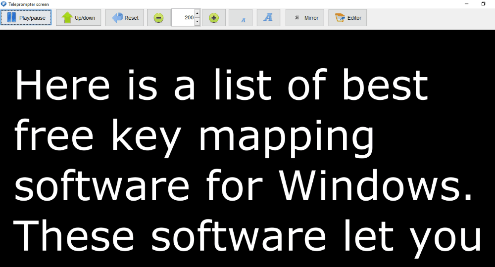Enlarge text with the large A icon
Viewport: 495px width, 267px height.
pos(268,18)
